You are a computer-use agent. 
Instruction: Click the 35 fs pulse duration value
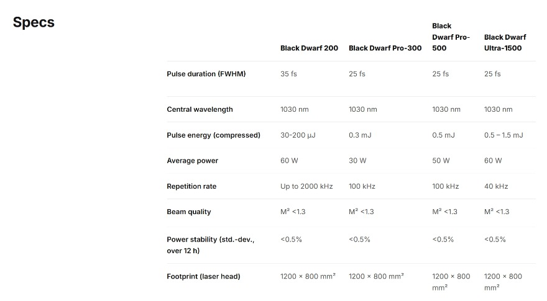(x=288, y=74)
